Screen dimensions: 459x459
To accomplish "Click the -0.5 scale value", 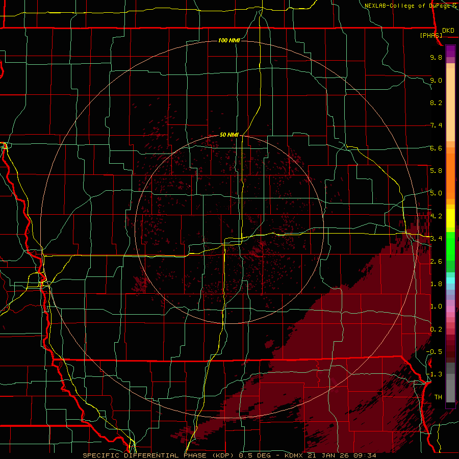I will pyautogui.click(x=434, y=351).
